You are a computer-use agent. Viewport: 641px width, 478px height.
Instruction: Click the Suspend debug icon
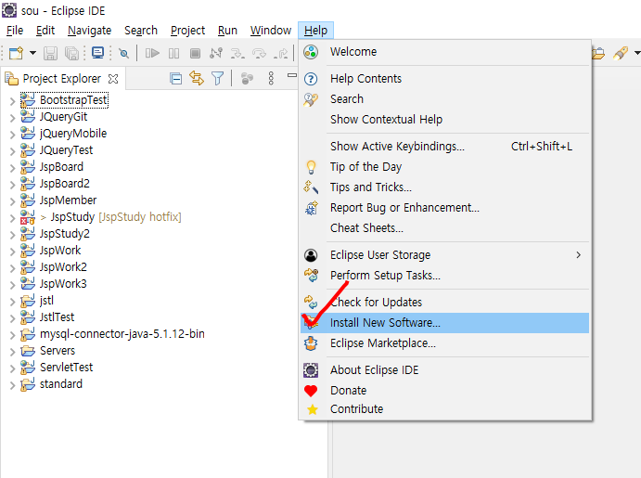(173, 53)
